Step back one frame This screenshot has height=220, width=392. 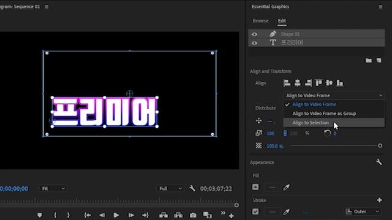pyautogui.click(x=102, y=215)
